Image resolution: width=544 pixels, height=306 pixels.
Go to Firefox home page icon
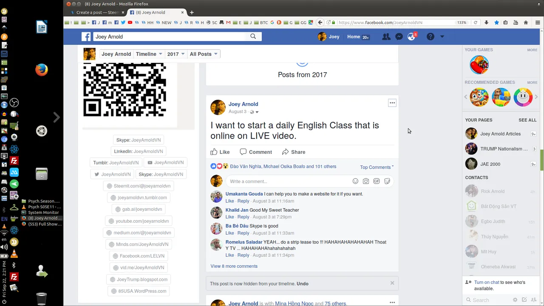(526, 23)
